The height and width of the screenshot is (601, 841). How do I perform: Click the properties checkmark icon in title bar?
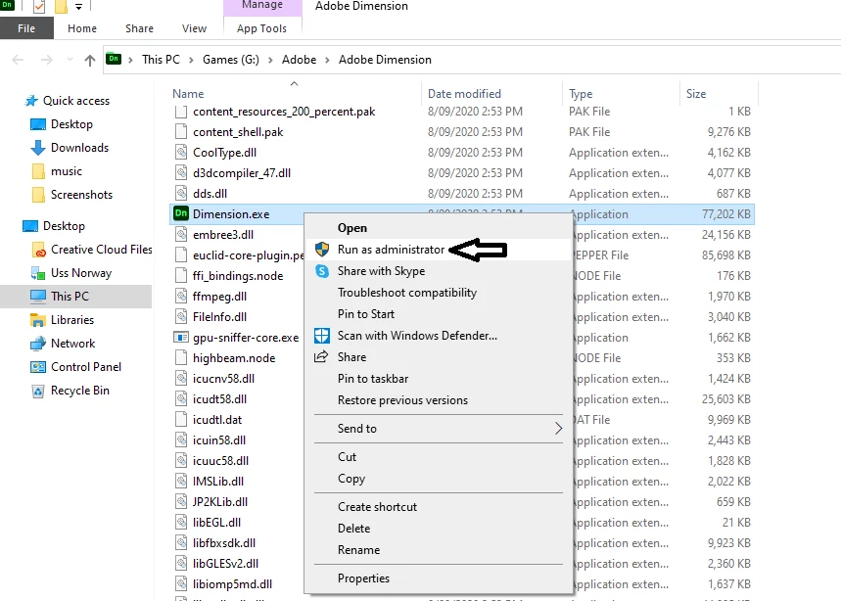(x=39, y=7)
